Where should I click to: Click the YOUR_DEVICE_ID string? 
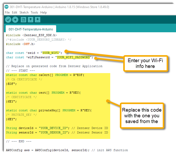click(53, 128)
